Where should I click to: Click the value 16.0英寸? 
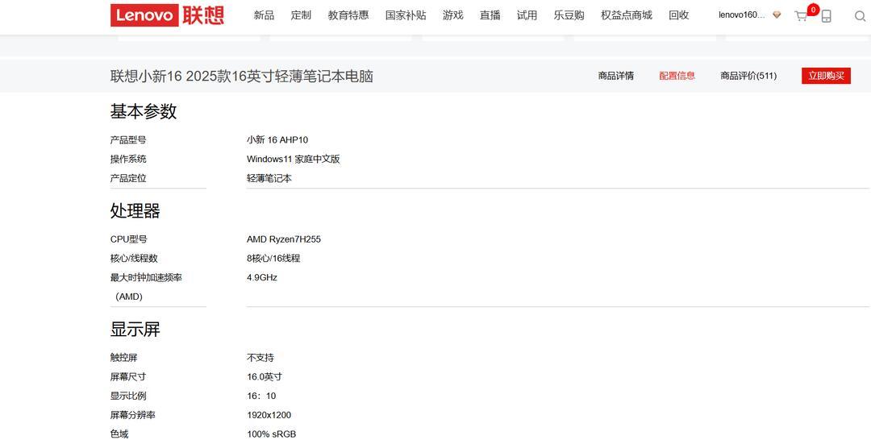(x=265, y=377)
